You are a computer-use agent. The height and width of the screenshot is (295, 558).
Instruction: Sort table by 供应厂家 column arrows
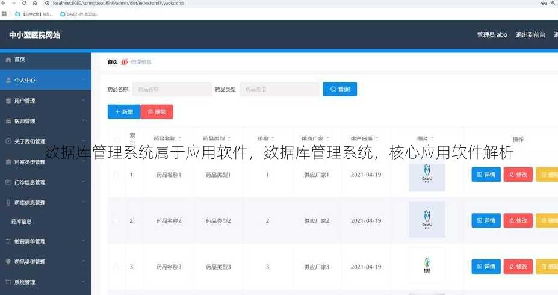click(327, 138)
